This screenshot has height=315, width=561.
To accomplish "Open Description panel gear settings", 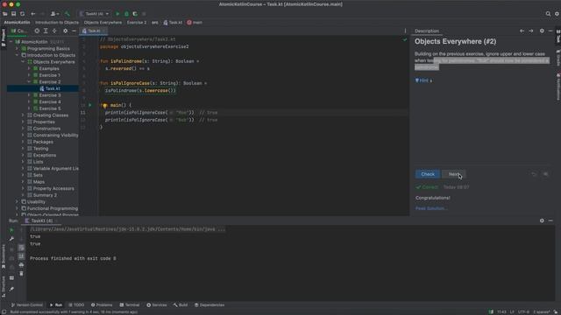I will pos(542,31).
